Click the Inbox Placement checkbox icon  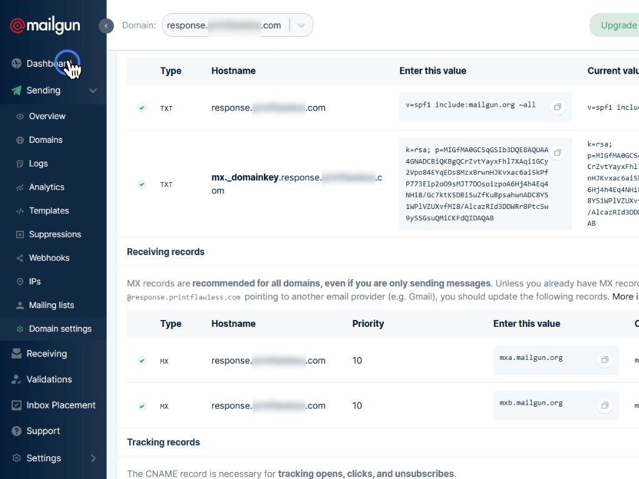tap(16, 405)
